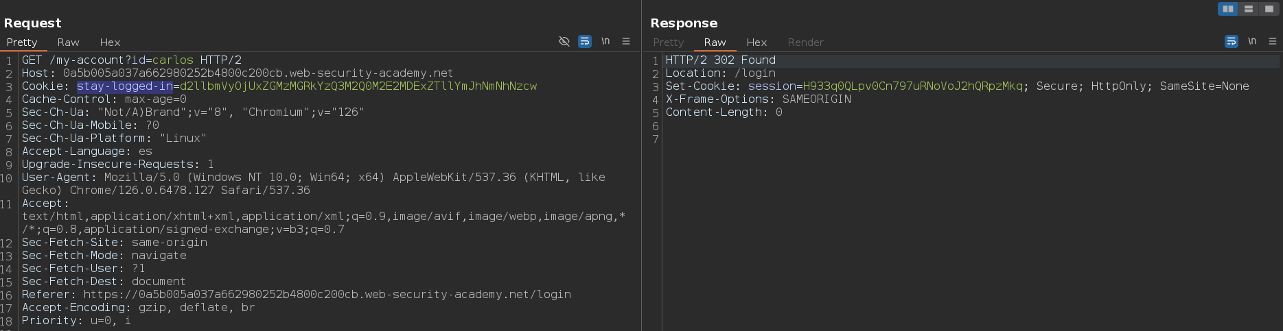The width and height of the screenshot is (1283, 331).
Task: Toggle line wrap in Request panel
Action: (x=584, y=41)
